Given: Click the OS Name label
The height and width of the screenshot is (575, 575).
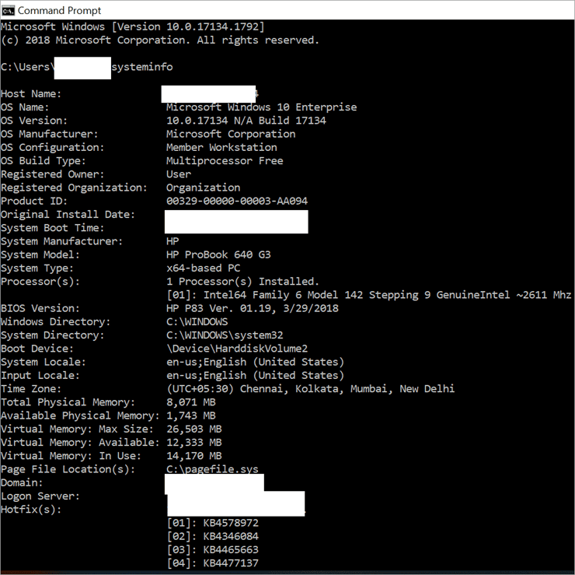Looking at the screenshot, I should pos(25,107).
